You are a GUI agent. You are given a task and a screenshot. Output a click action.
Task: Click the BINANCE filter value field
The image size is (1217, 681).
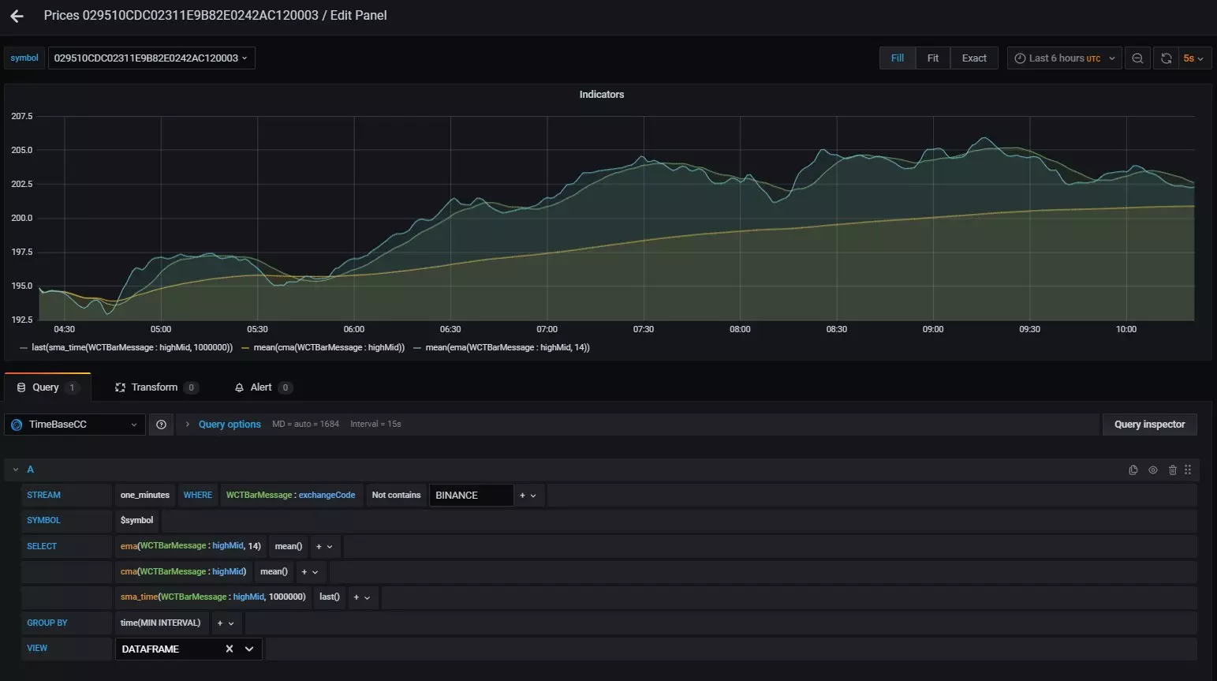[x=471, y=496]
